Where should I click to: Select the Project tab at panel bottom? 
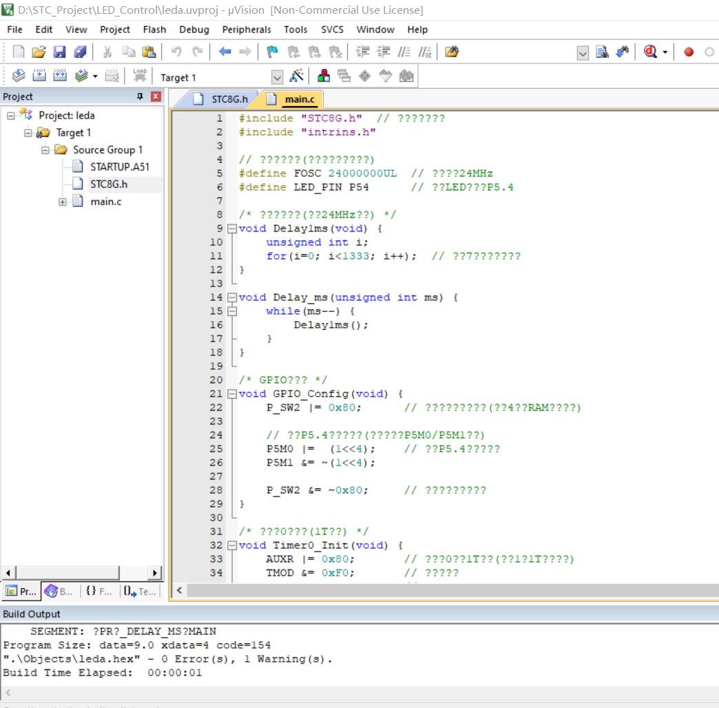pyautogui.click(x=21, y=592)
